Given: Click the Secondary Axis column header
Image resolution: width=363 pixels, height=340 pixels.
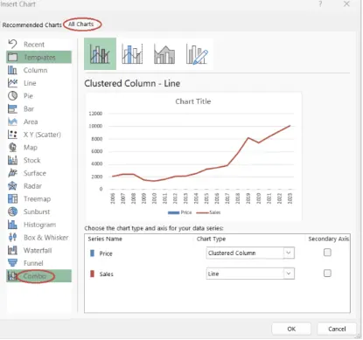Looking at the screenshot, I should pos(329,239).
